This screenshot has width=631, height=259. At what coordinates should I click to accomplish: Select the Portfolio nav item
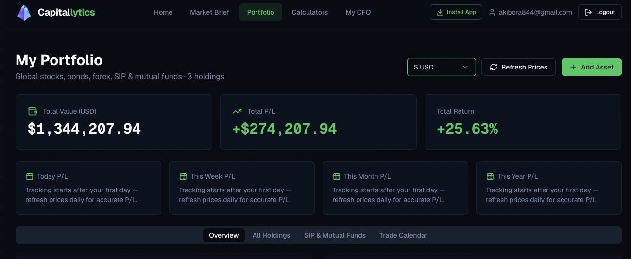point(261,12)
